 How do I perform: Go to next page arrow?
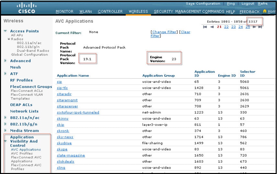(x=254, y=27)
